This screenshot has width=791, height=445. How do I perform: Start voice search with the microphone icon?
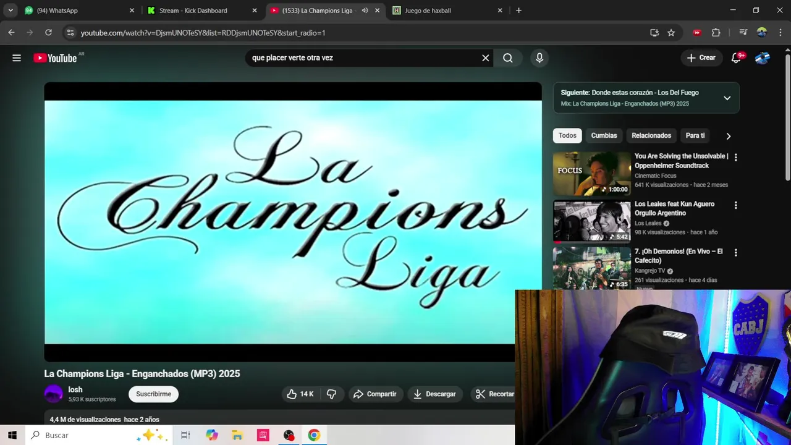coord(539,58)
